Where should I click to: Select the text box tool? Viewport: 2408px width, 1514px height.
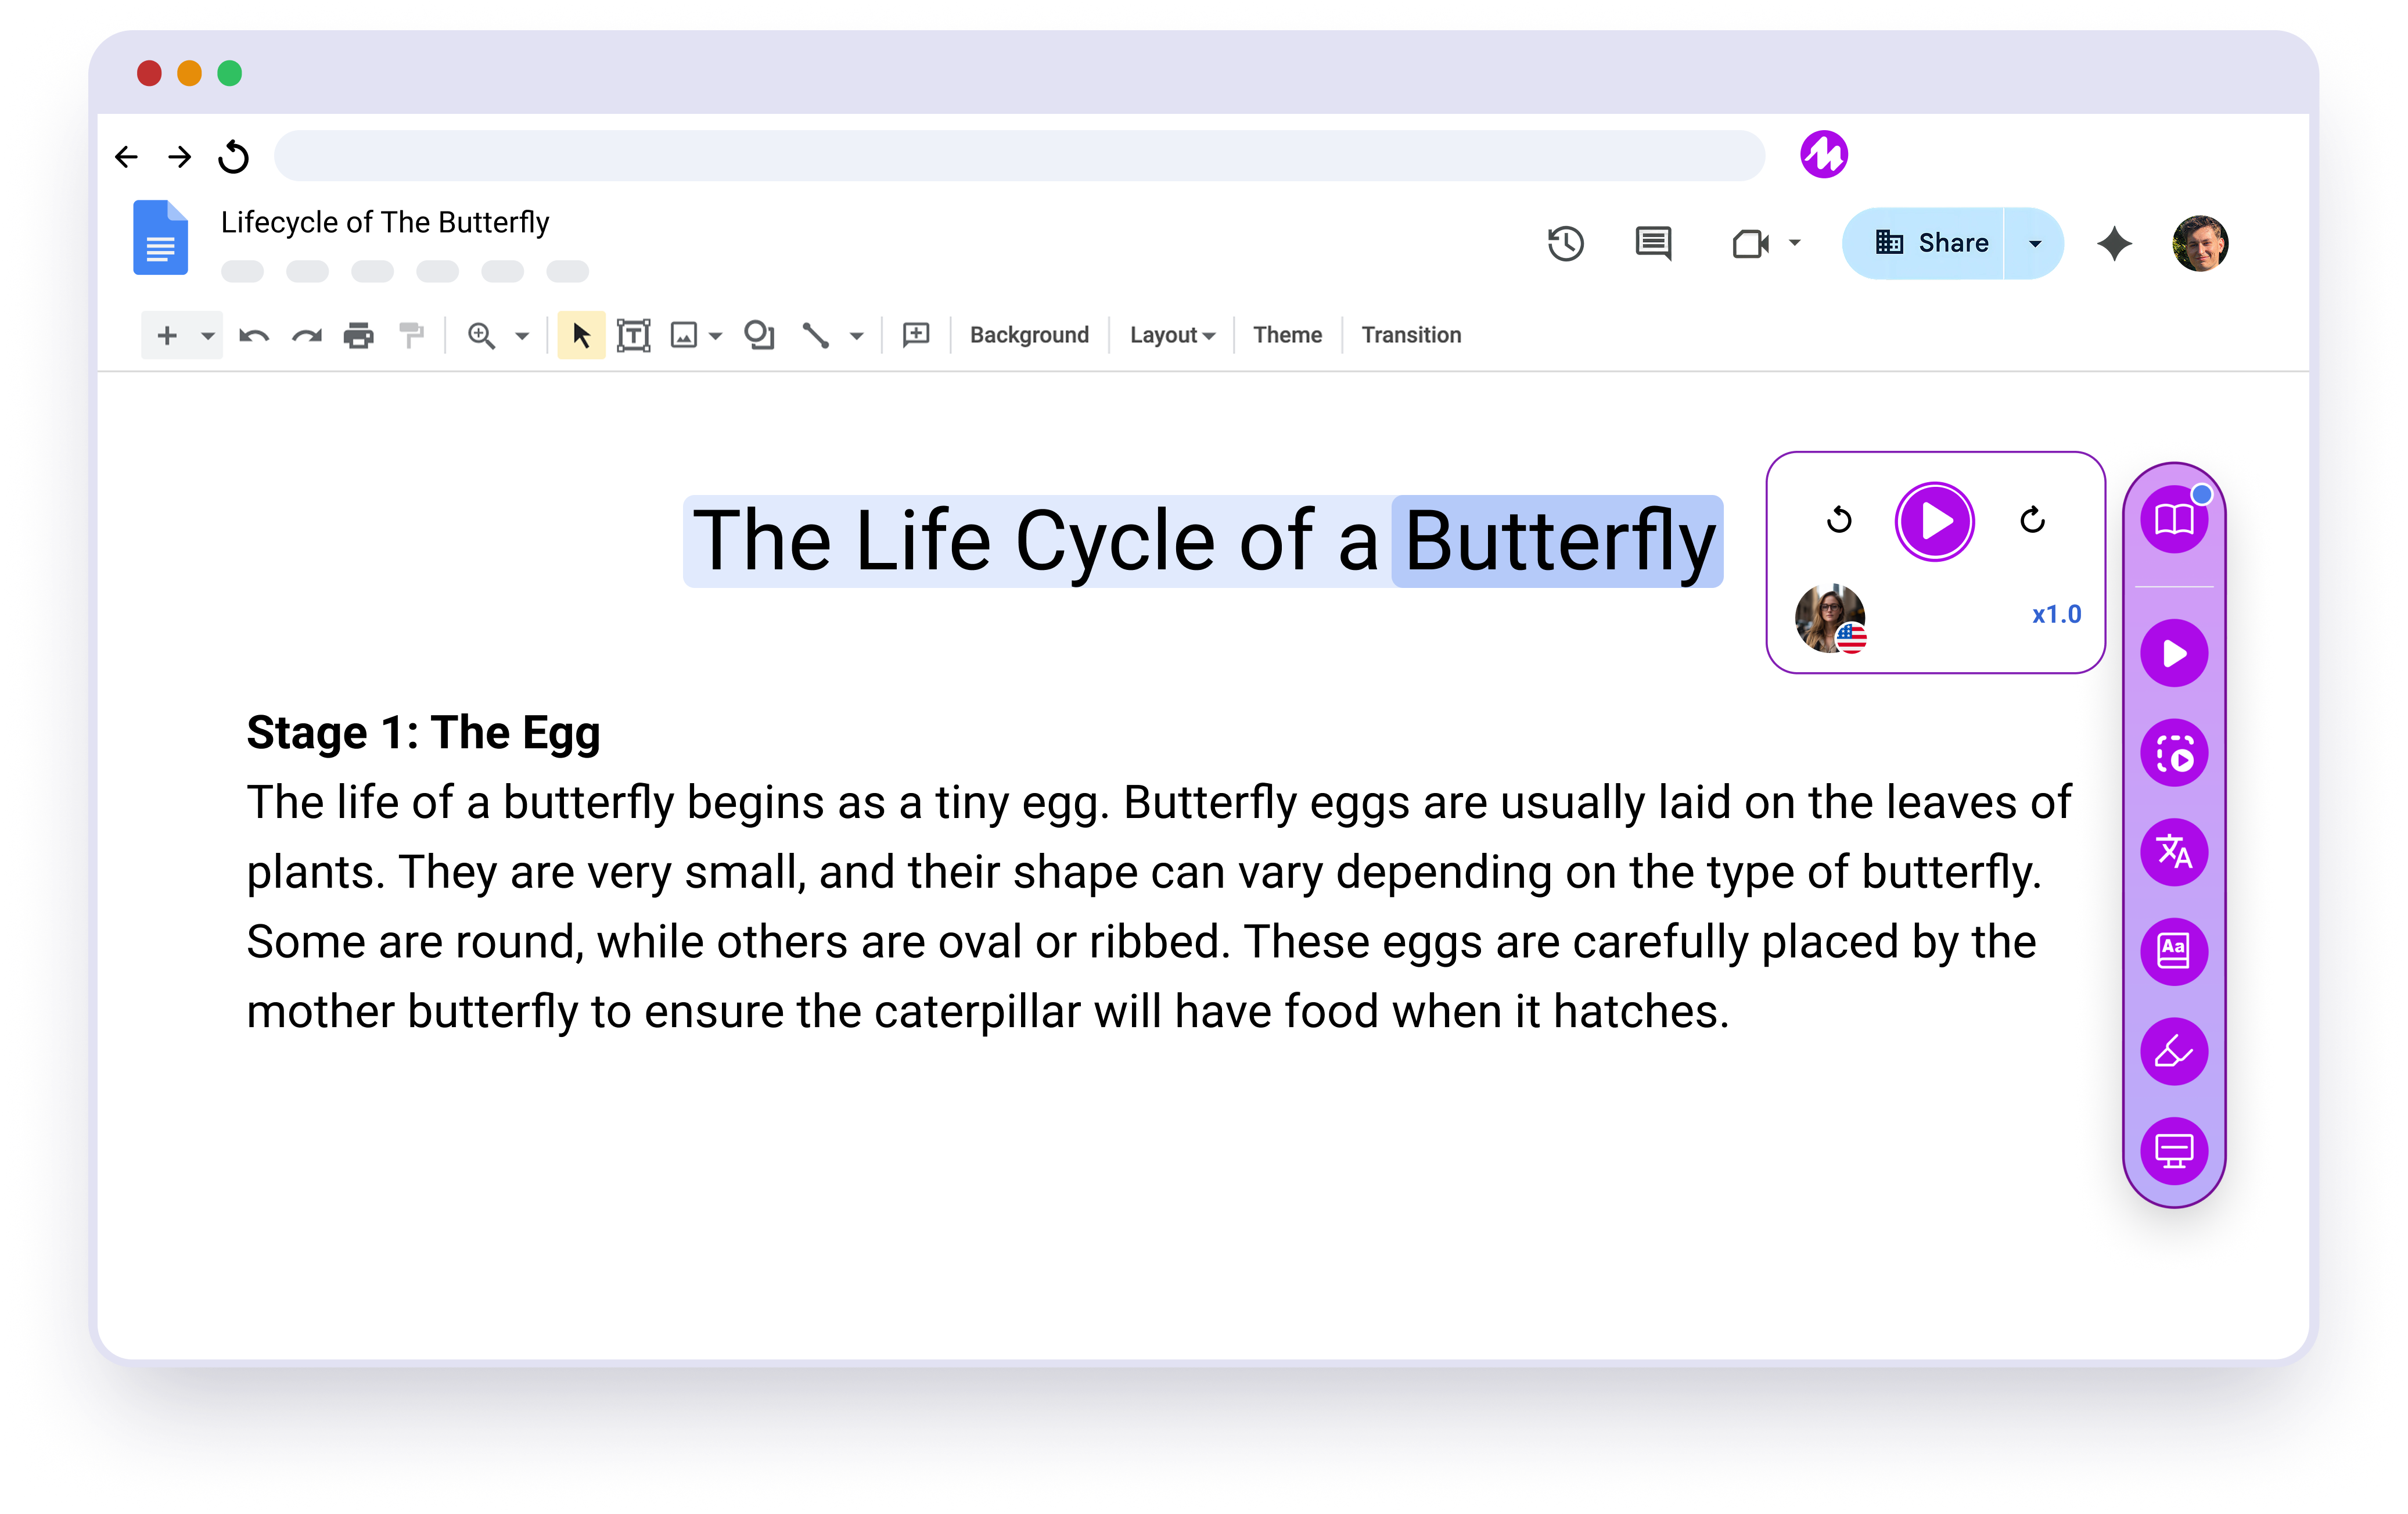633,336
